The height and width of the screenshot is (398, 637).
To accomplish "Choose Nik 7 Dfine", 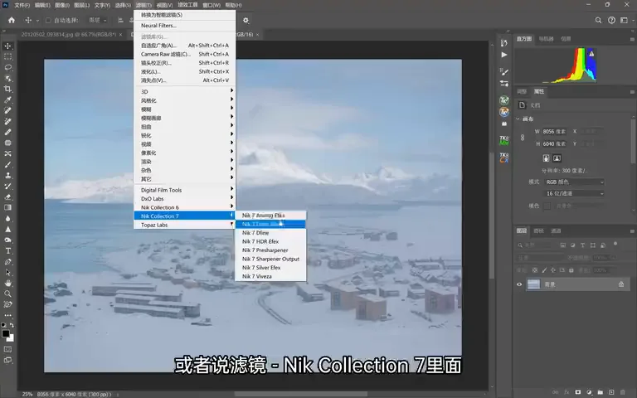I will pos(270,233).
